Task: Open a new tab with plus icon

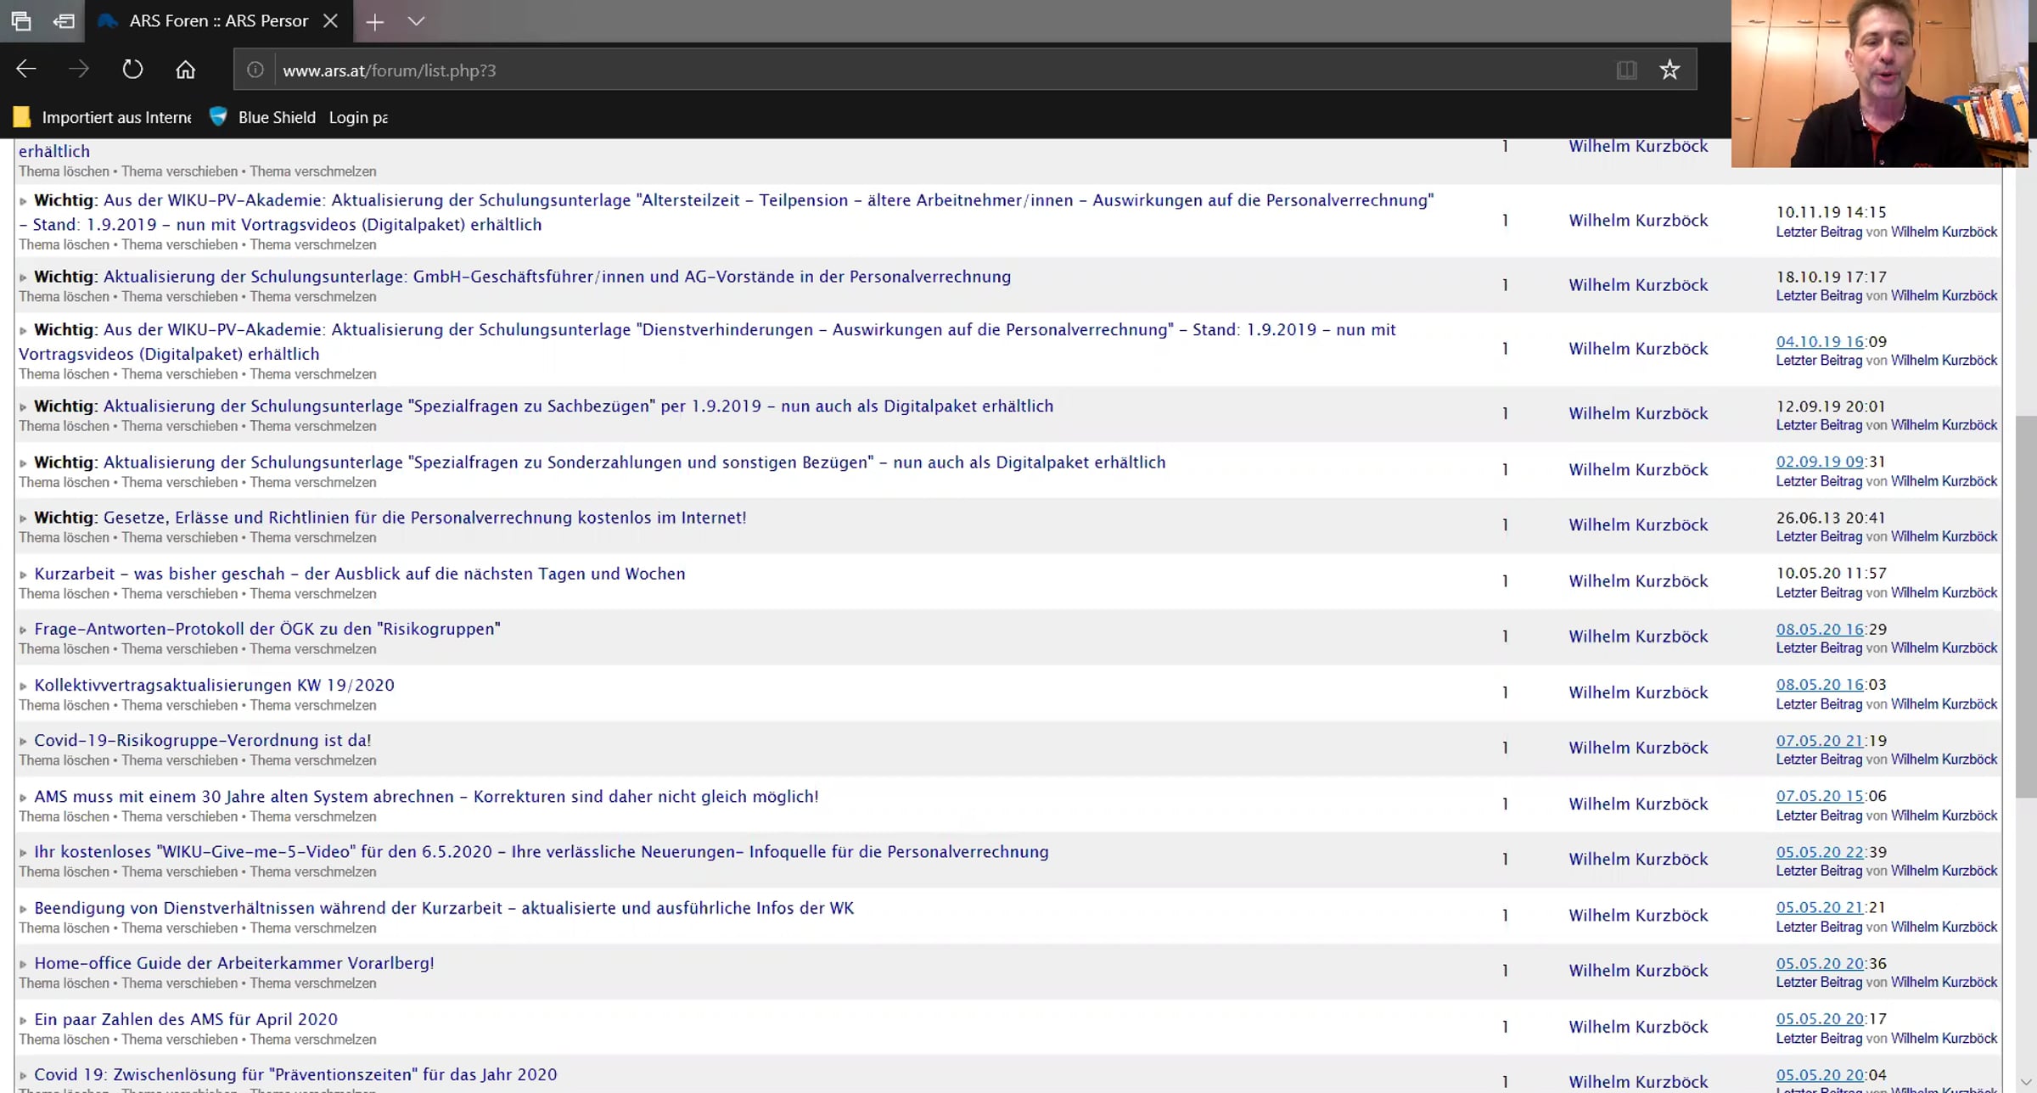Action: 374,21
